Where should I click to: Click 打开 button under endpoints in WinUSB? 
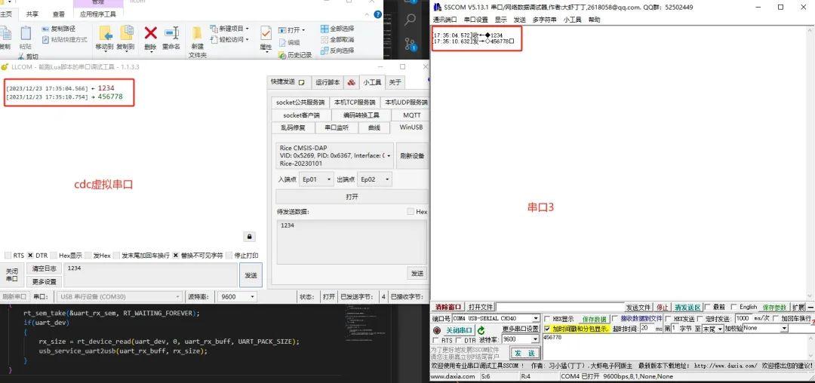coord(352,197)
